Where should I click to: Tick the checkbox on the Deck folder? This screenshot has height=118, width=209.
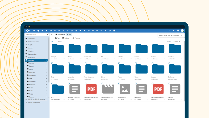click(x=52, y=63)
